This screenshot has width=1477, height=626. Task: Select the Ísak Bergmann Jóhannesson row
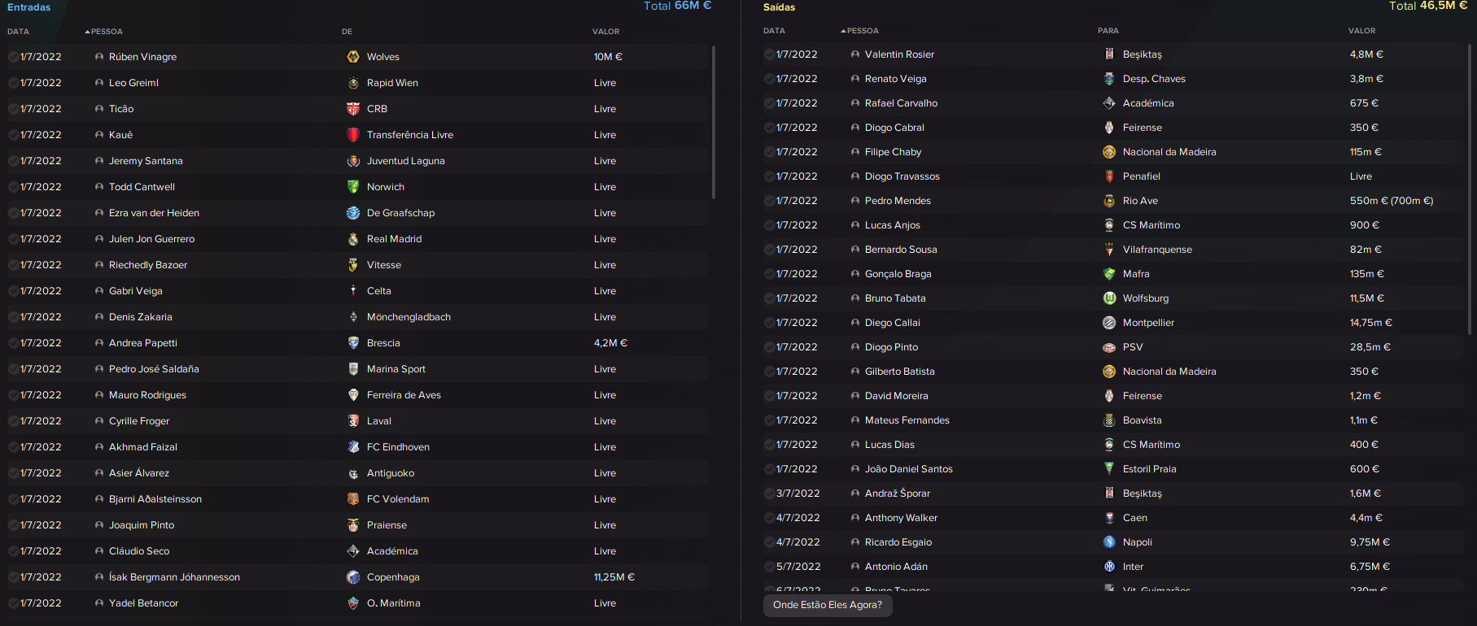(358, 577)
